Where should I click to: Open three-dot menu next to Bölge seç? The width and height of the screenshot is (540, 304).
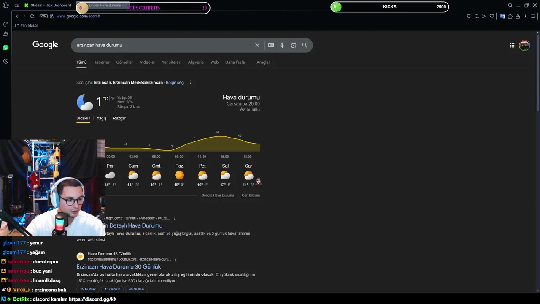190,82
